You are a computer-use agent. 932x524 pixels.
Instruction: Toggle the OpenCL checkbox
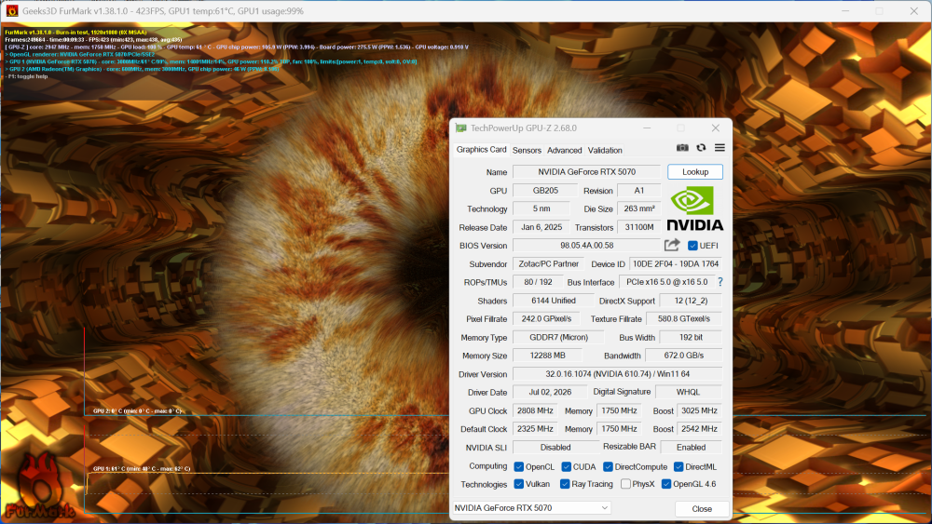[x=519, y=467]
